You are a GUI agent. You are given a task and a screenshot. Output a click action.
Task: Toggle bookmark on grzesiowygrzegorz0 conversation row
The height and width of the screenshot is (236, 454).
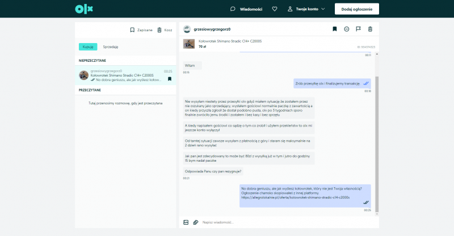[x=169, y=79]
